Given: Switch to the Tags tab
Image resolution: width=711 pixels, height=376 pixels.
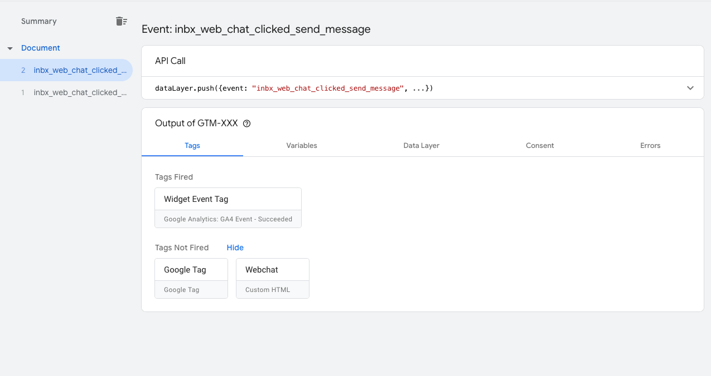Looking at the screenshot, I should tap(192, 145).
